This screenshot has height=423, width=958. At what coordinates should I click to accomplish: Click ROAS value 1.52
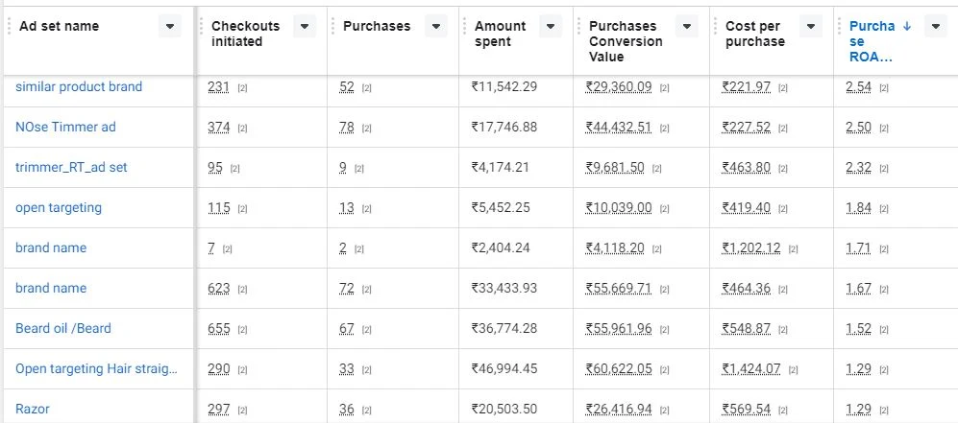858,329
